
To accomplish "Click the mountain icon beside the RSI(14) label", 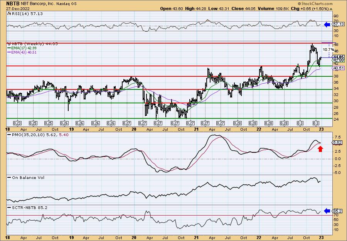I will 8,13.
